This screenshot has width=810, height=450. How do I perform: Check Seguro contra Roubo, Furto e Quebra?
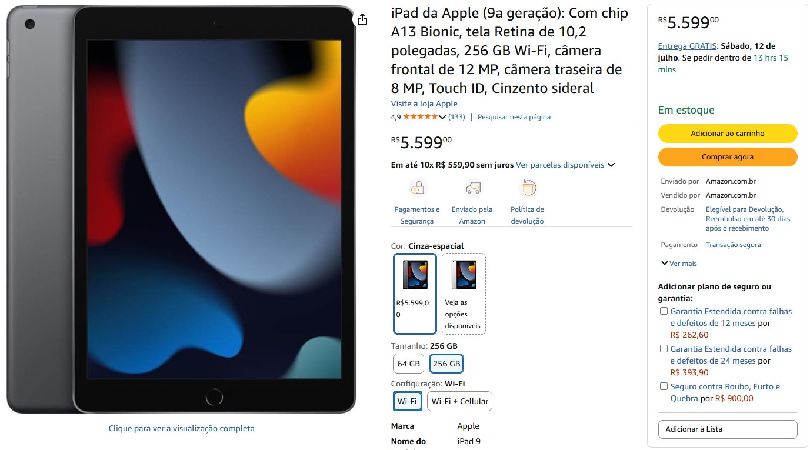pos(664,386)
